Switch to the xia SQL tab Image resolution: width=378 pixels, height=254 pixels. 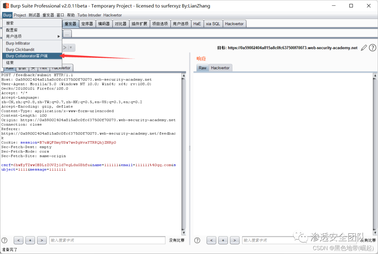tap(213, 24)
